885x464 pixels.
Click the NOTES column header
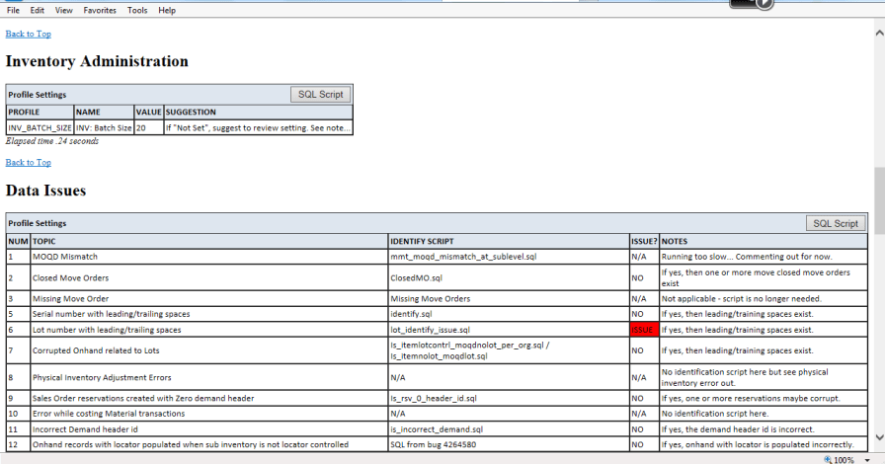click(764, 241)
